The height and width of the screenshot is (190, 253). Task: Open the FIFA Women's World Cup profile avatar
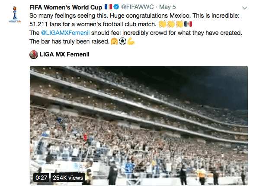point(15,14)
